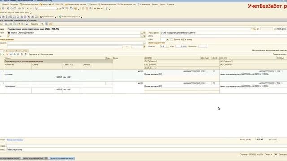Click the comment input field
The image size is (287, 161).
point(147,146)
